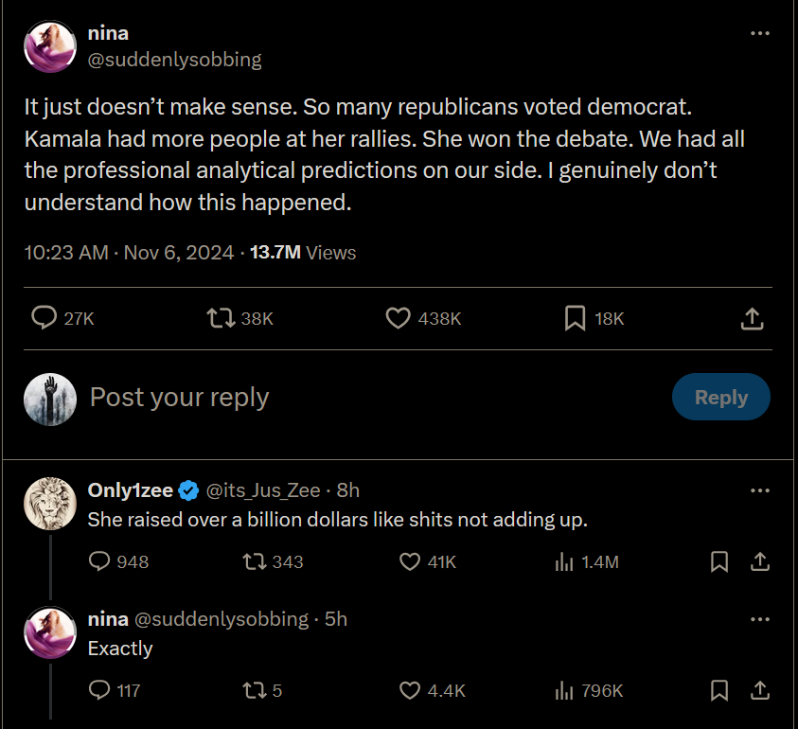Click the blue Reply button
Screen dimensions: 798x729
coord(720,398)
